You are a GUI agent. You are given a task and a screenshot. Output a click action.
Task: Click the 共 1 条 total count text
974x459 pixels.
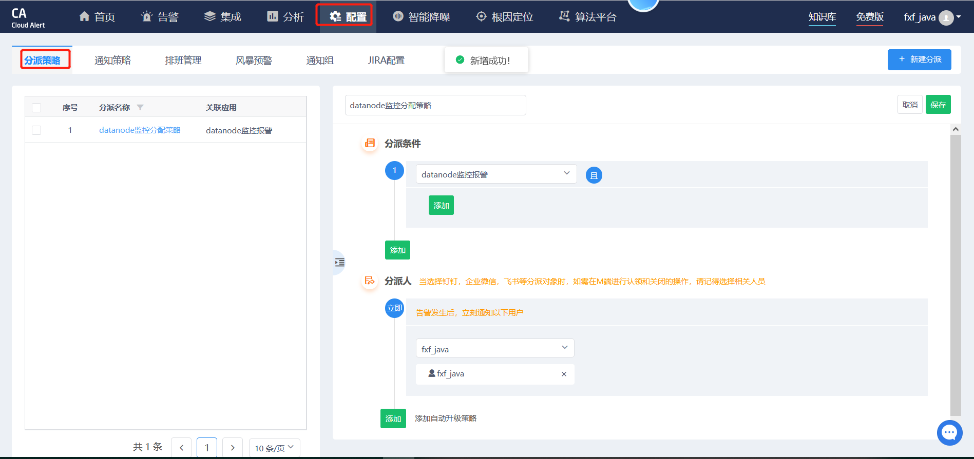pyautogui.click(x=148, y=447)
